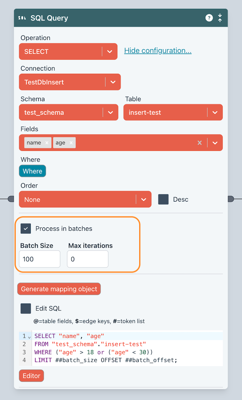Click the help question mark icon
Viewport: 242px width, 400px height.
(x=209, y=18)
